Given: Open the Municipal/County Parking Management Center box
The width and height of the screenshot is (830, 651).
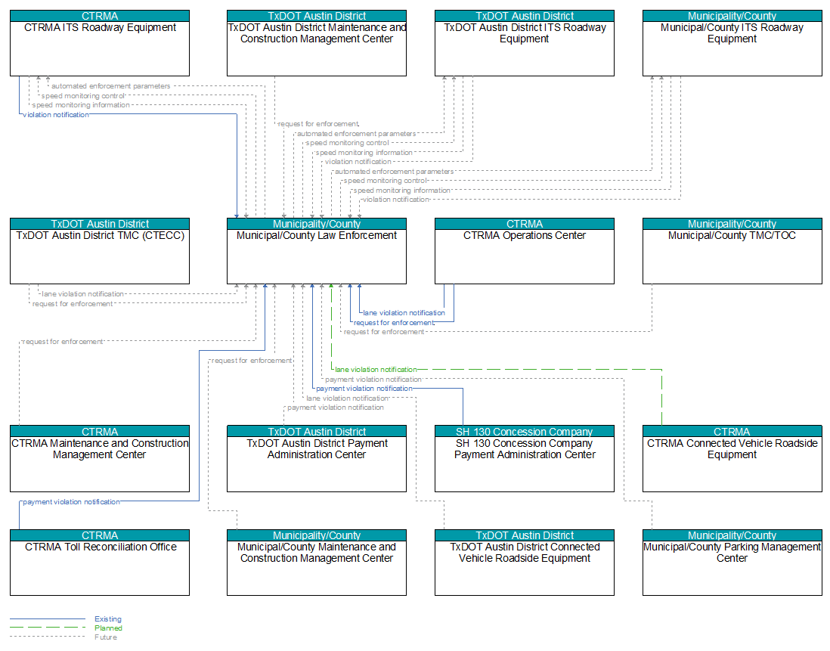Looking at the screenshot, I should 732,563.
